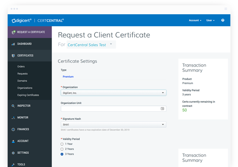Click the Dashboard sidebar icon
The width and height of the screenshot is (238, 167).
[x=13, y=44]
